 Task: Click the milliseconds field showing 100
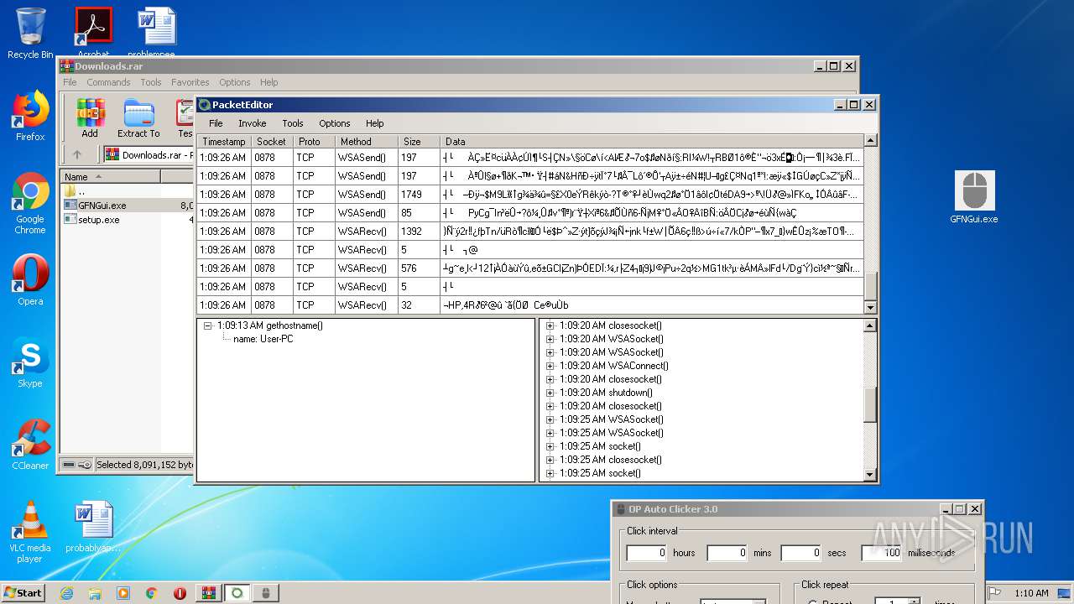881,553
